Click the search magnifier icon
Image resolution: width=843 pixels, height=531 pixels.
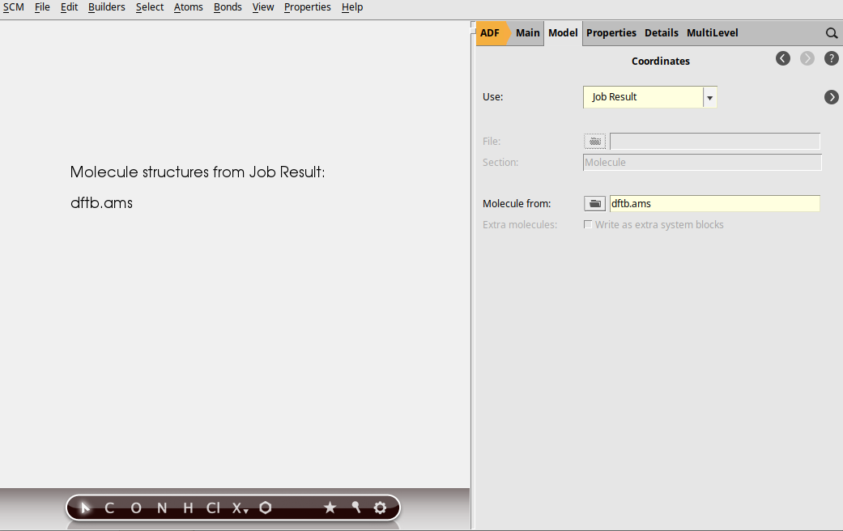[x=831, y=33]
